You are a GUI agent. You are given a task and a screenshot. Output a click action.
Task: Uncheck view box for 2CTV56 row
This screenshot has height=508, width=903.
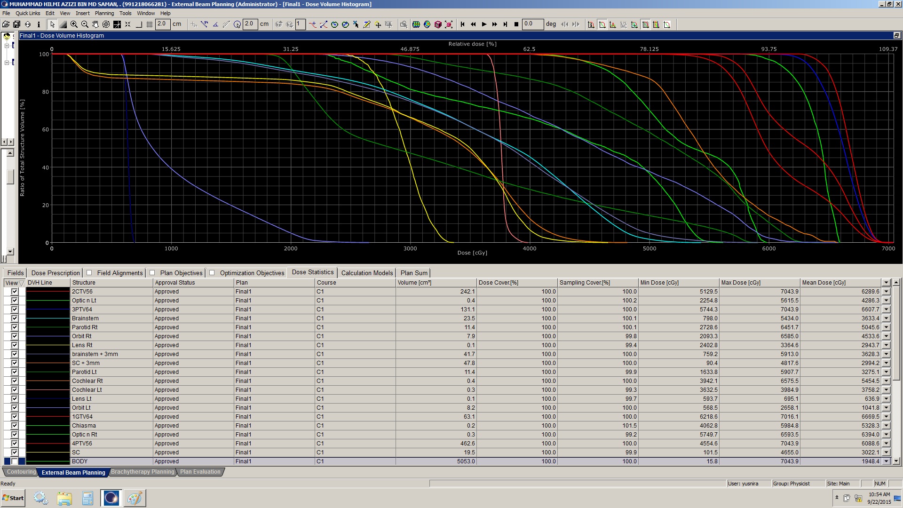tap(15, 292)
